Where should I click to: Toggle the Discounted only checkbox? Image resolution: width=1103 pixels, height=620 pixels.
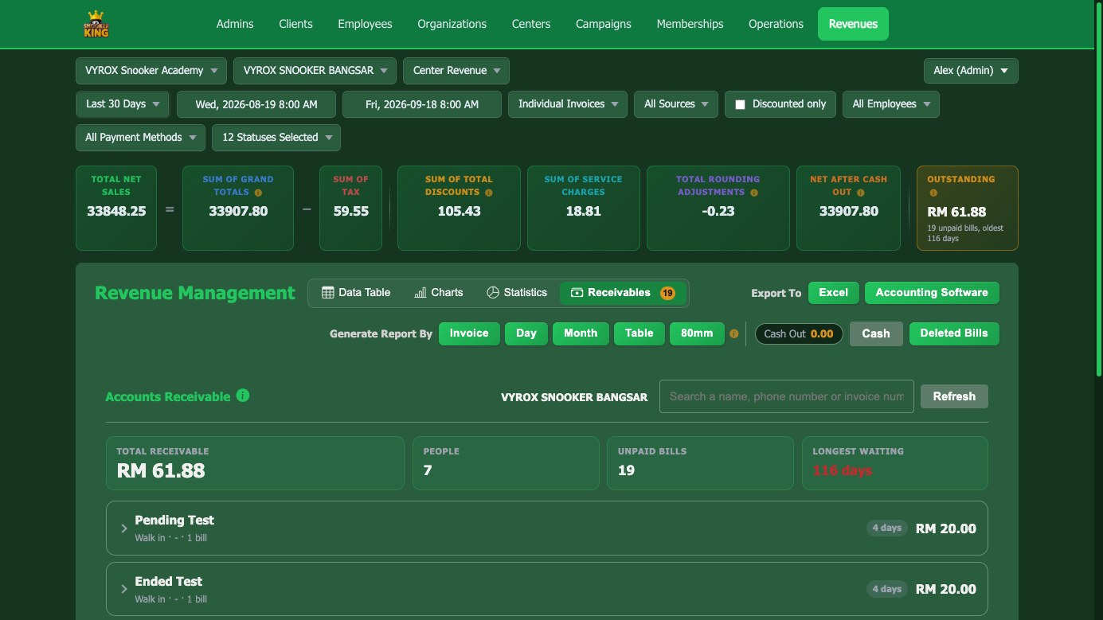click(x=740, y=104)
